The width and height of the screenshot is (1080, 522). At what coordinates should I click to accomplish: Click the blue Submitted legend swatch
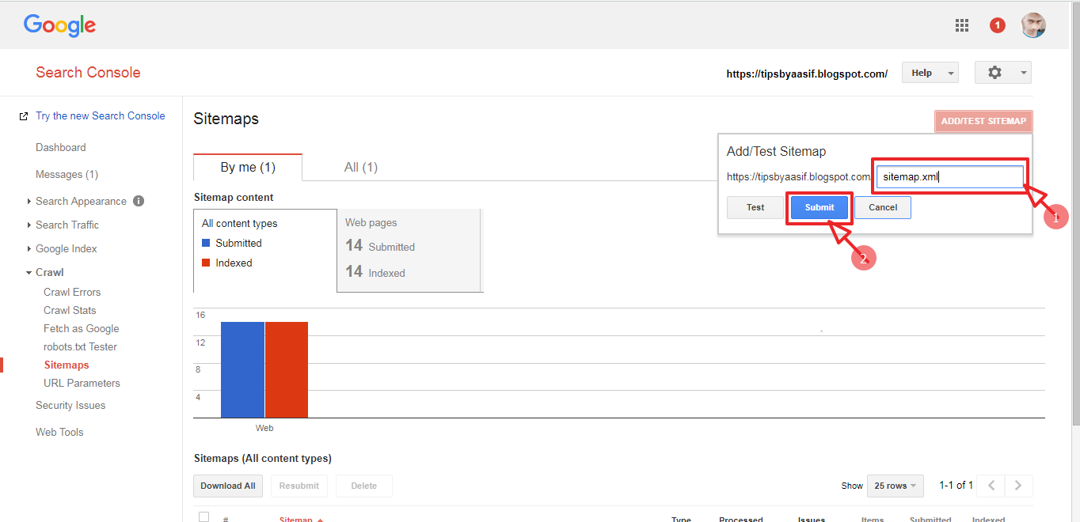(206, 243)
